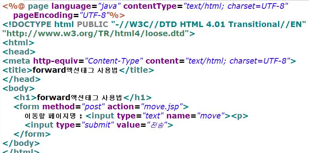Click the method attribute of form
The height and width of the screenshot is (153, 309).
click(59, 107)
